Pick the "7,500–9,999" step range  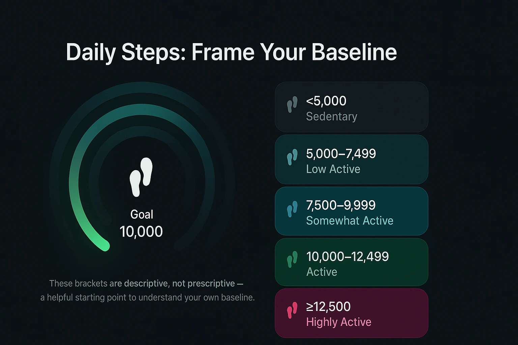coord(341,205)
